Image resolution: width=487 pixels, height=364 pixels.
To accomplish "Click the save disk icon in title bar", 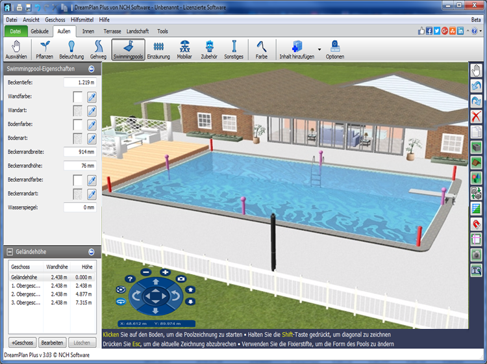I will pyautogui.click(x=28, y=7).
